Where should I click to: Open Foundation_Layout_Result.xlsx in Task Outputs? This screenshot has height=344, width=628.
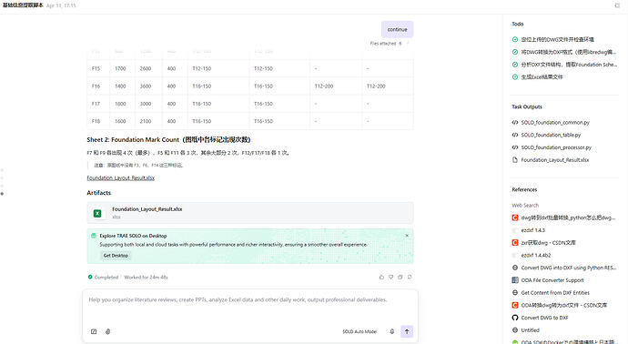pos(554,160)
